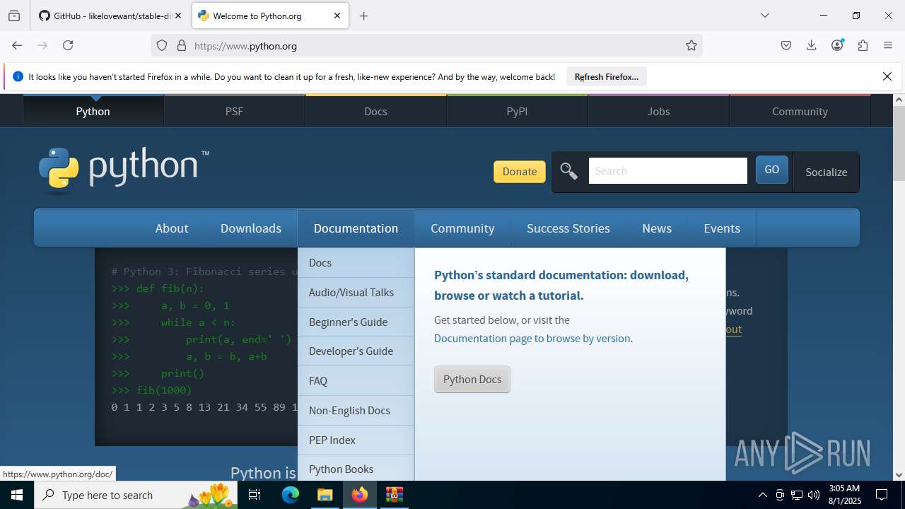The image size is (905, 509).
Task: Open the Community navigation menu
Action: tap(462, 228)
